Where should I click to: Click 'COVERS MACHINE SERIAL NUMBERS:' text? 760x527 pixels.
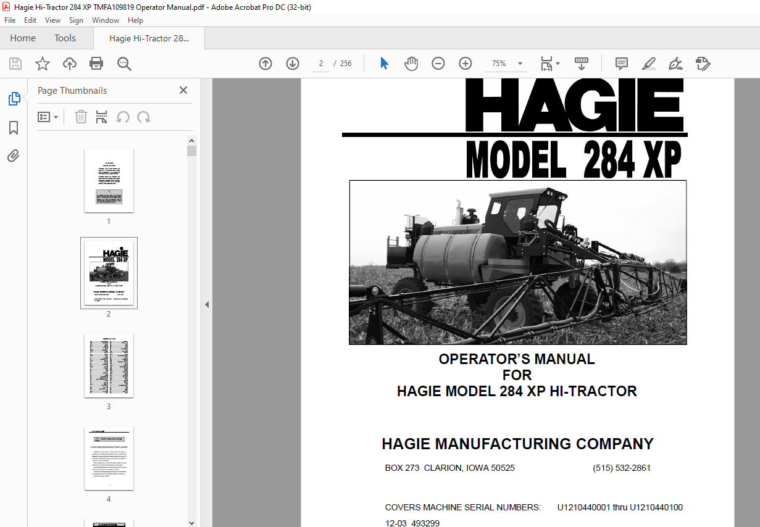[x=463, y=507]
